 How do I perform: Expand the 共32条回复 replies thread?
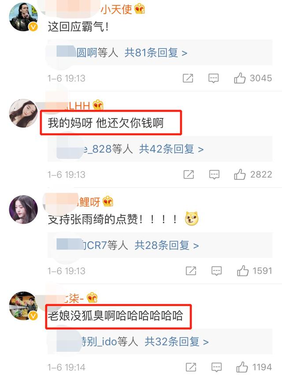[177, 341]
